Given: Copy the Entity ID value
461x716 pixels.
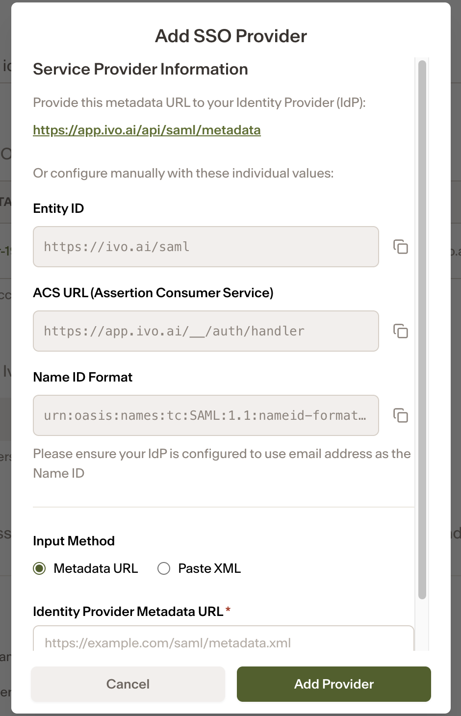Looking at the screenshot, I should point(401,247).
